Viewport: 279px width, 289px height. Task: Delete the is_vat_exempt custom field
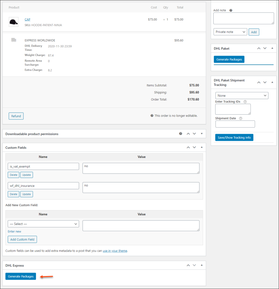13,175
